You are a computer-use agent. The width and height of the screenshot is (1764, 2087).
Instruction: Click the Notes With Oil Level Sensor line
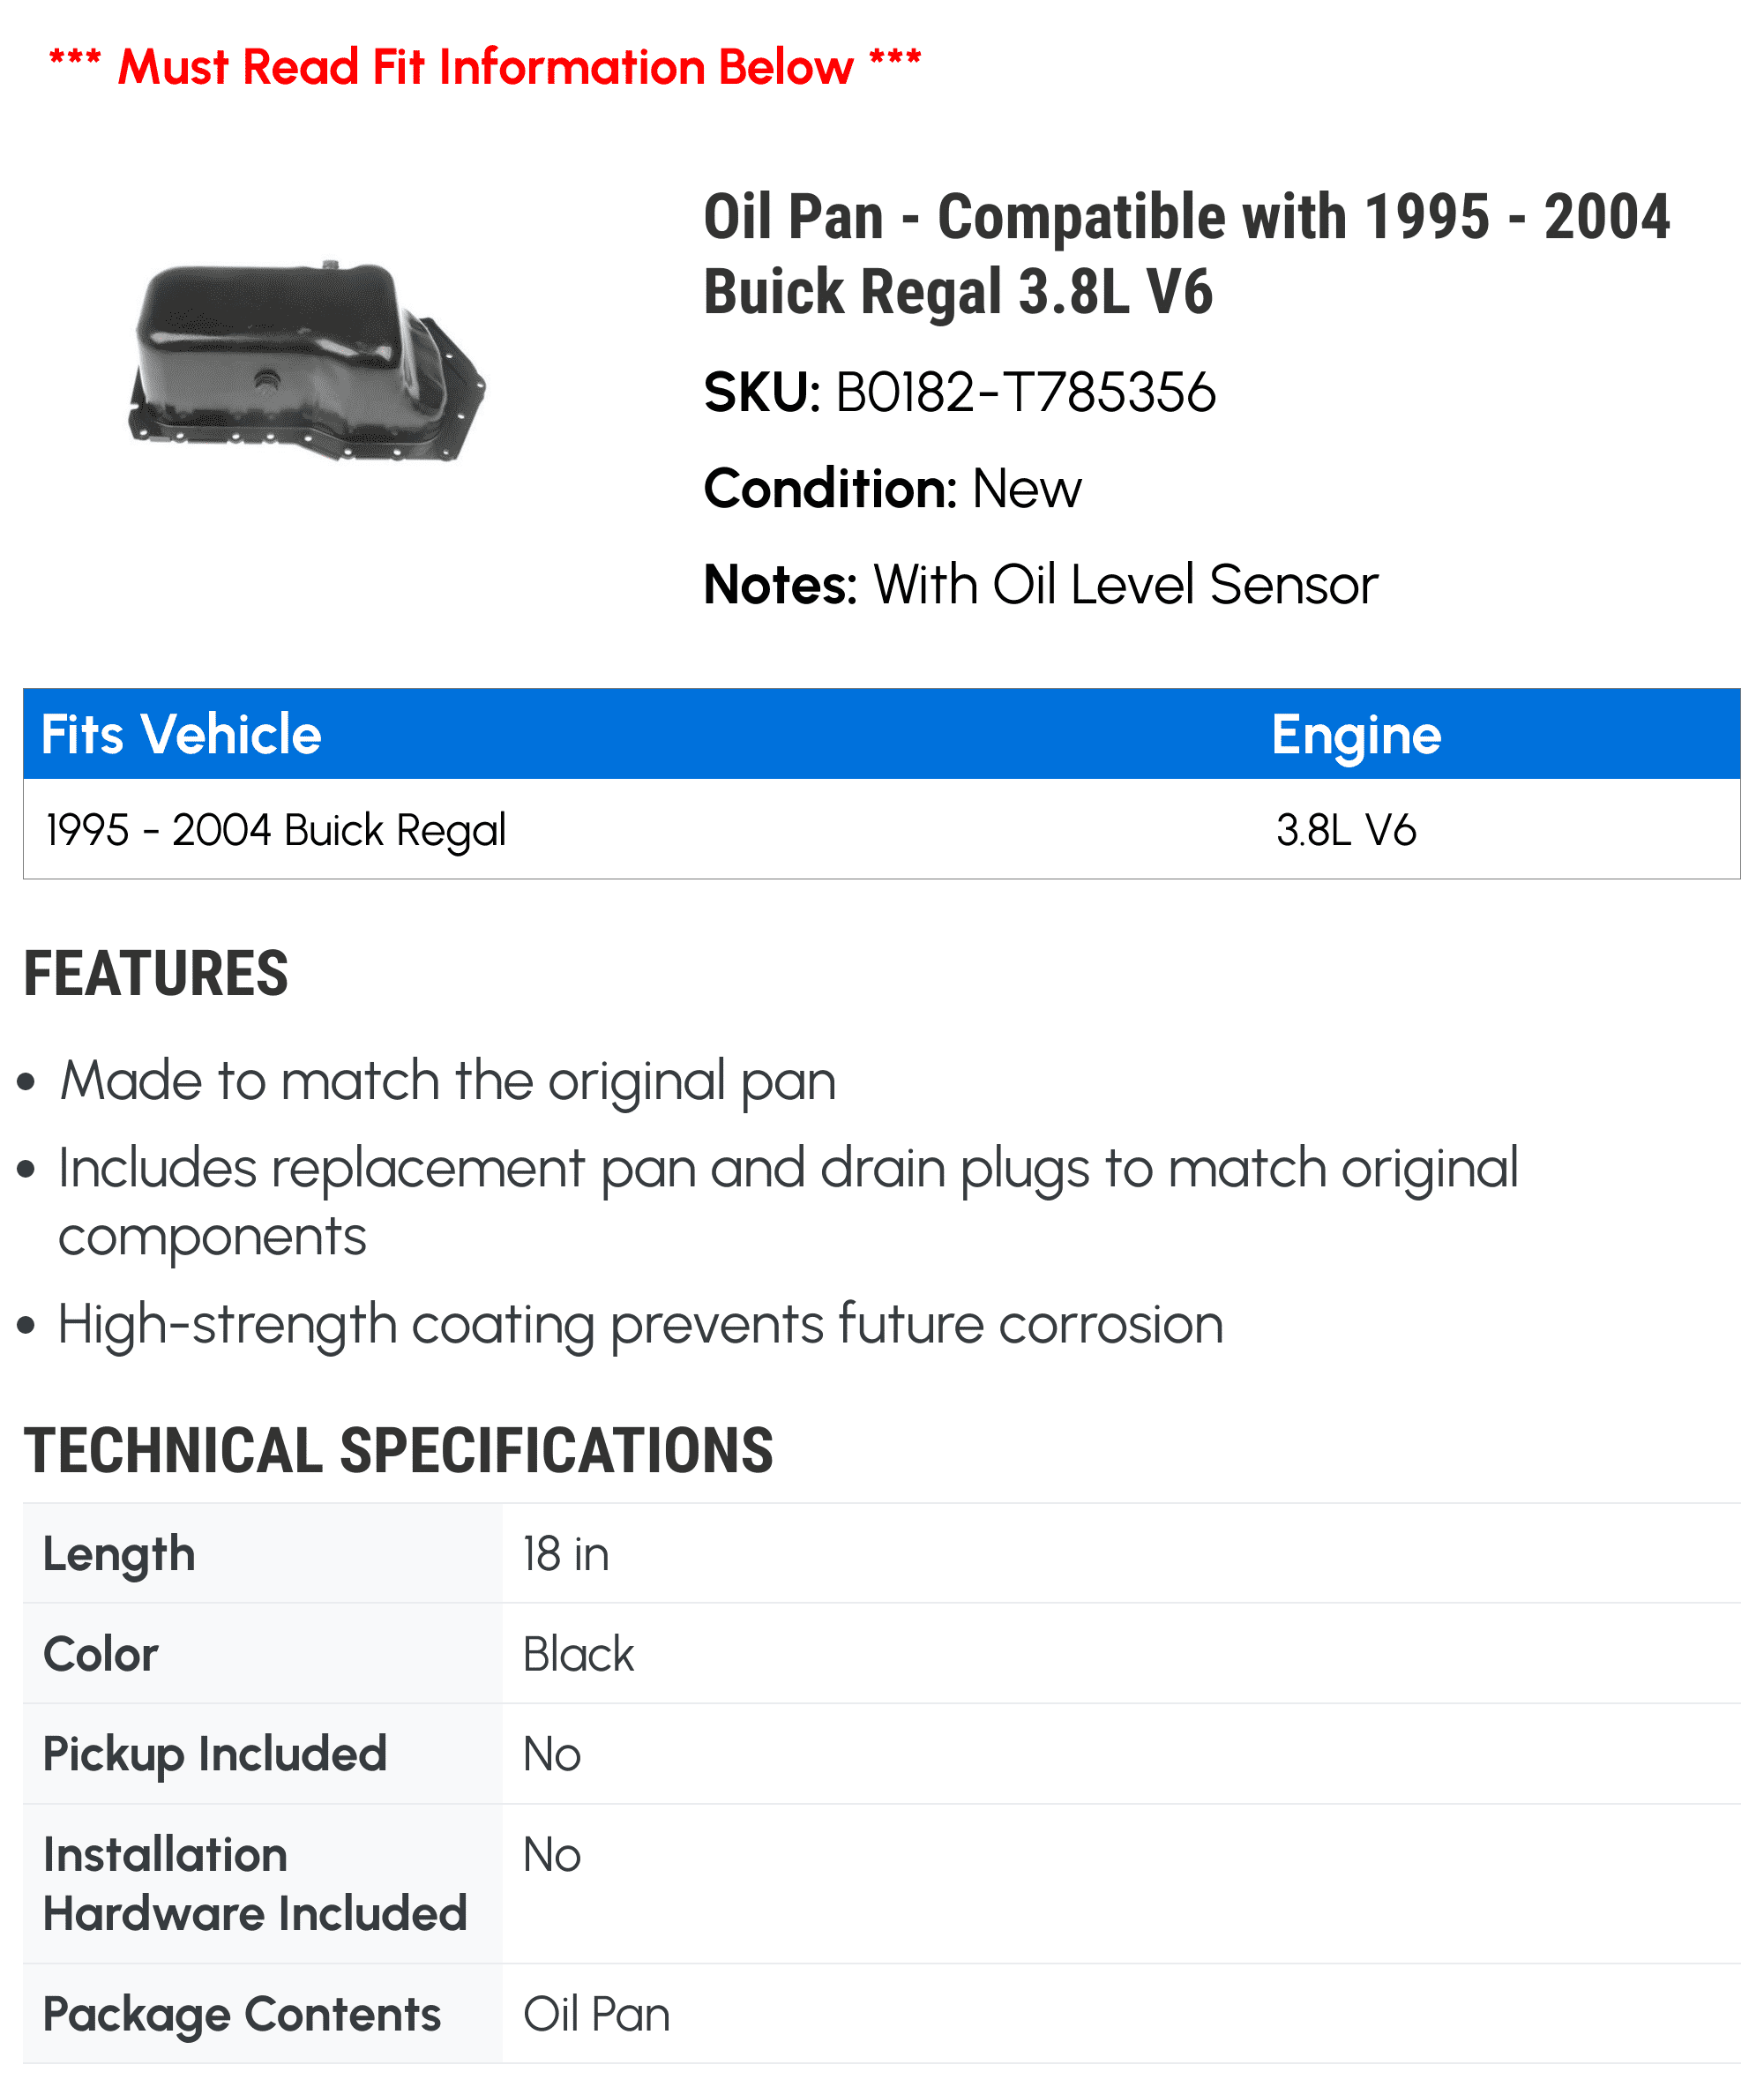(x=1040, y=584)
